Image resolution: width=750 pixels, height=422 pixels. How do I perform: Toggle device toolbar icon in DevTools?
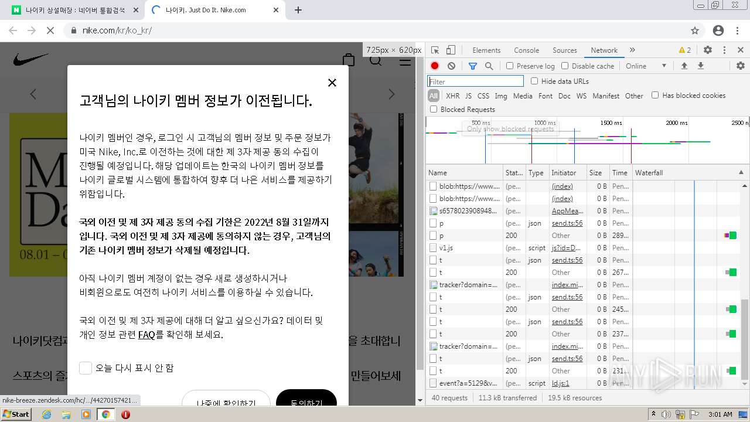pyautogui.click(x=451, y=50)
